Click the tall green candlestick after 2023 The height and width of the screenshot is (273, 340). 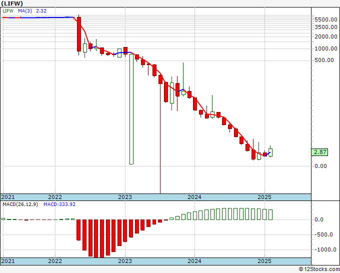tap(131, 109)
